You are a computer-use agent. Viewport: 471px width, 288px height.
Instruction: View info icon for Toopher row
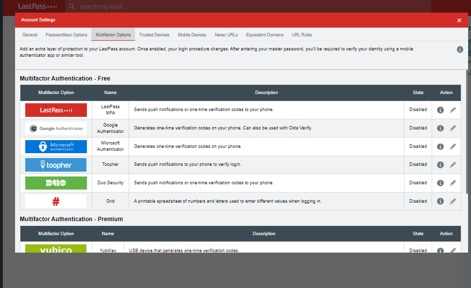[x=440, y=165]
